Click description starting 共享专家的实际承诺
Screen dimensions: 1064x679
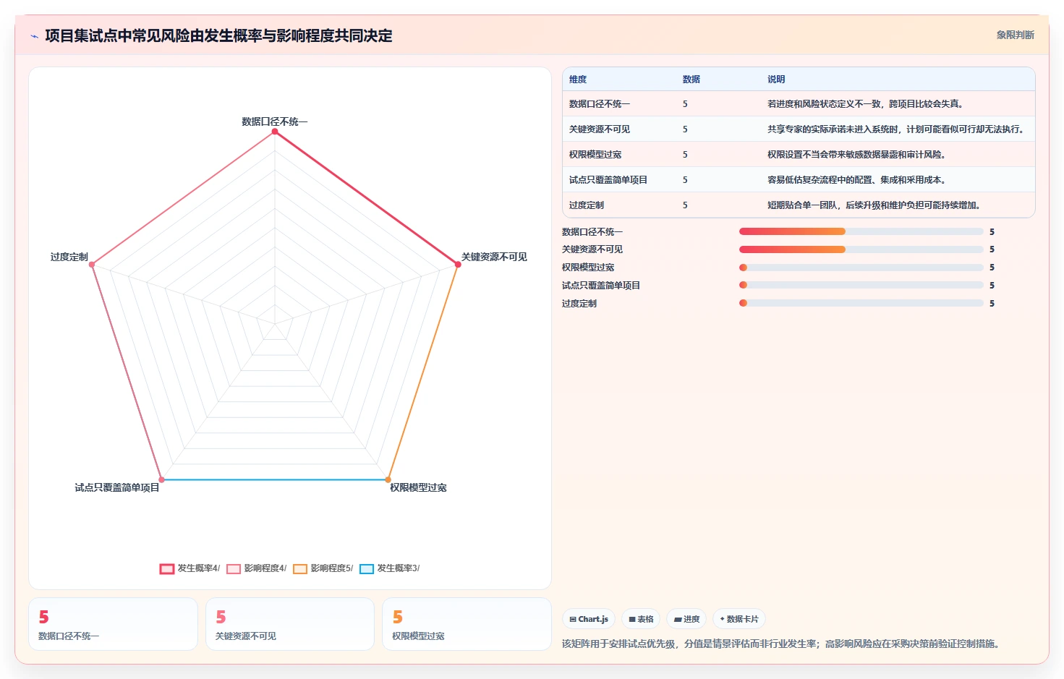coord(897,129)
